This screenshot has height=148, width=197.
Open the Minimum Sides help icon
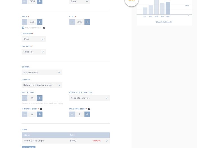click(x=41, y=109)
